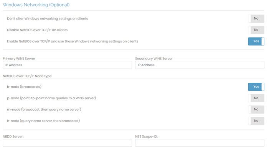Click the "Don't alter Windows networking settings on clients" label text
This screenshot has width=269, height=151.
click(48, 18)
